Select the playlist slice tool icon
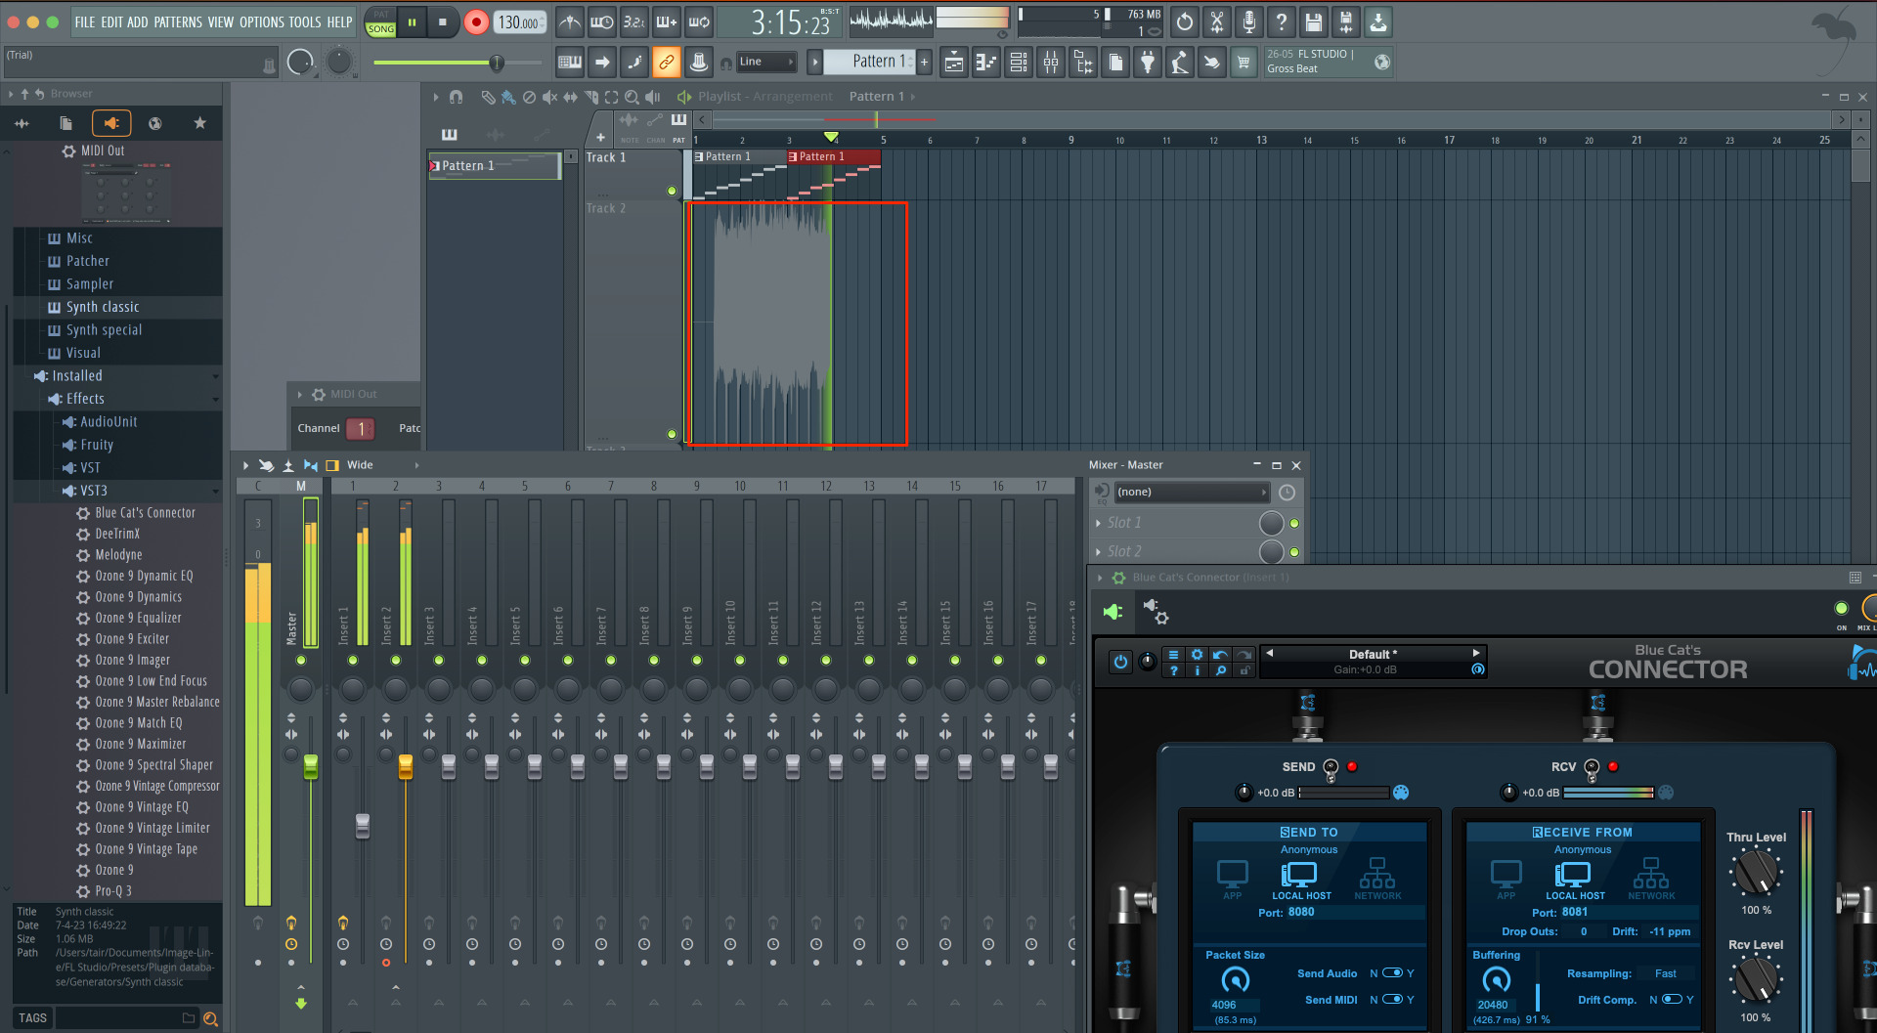Screen dimensions: 1877x1033 [x=590, y=97]
